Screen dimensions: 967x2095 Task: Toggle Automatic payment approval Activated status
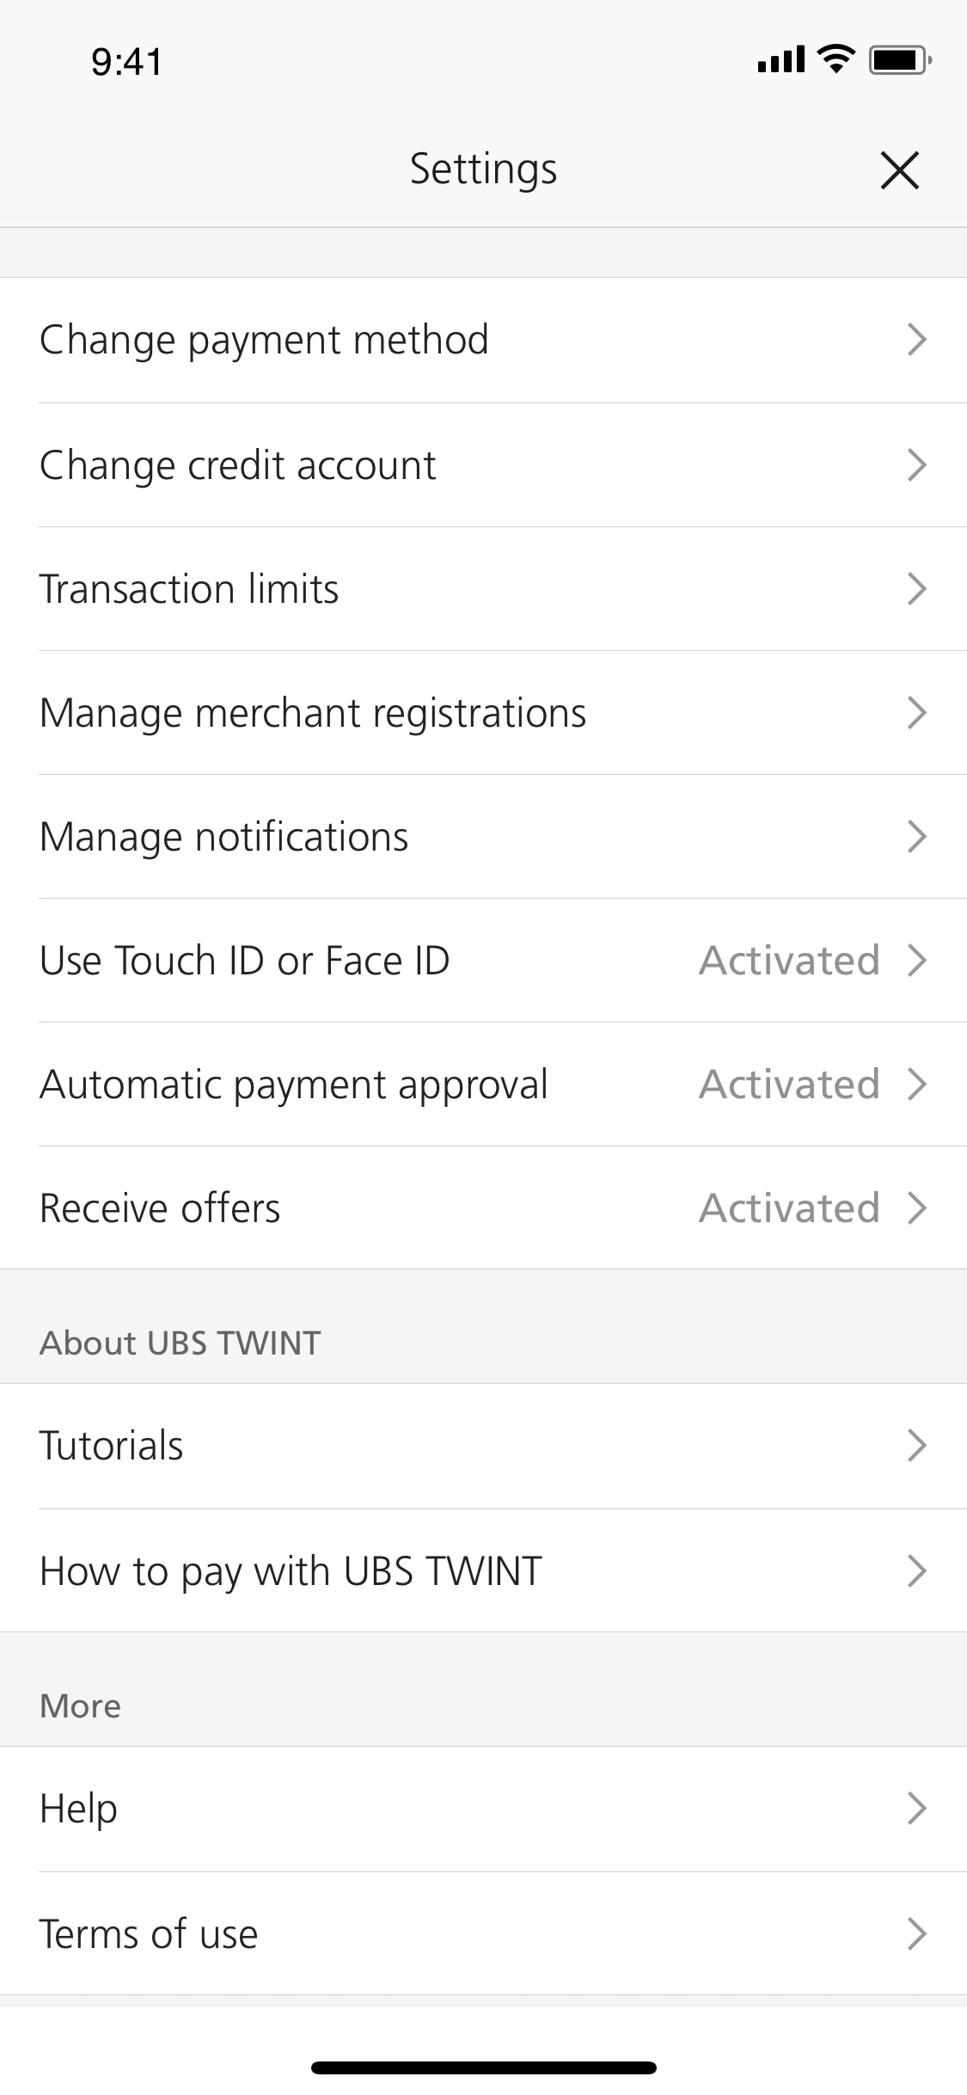coord(789,1084)
